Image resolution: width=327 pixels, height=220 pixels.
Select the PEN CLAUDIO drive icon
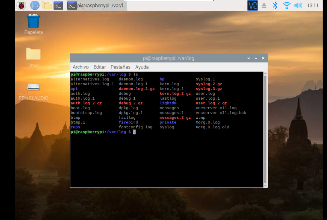click(33, 87)
